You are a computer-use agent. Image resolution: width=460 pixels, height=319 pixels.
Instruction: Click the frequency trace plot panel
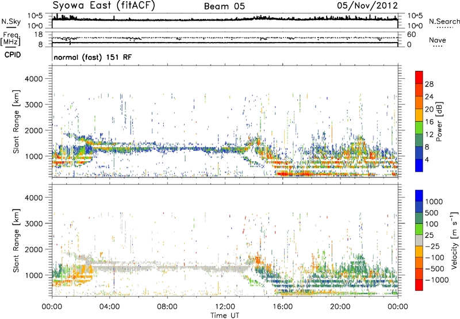[225, 39]
